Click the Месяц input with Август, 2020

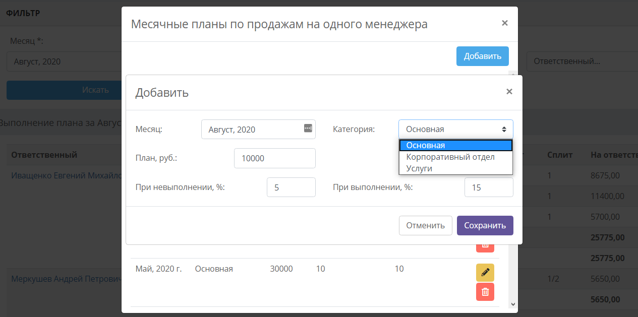[258, 129]
